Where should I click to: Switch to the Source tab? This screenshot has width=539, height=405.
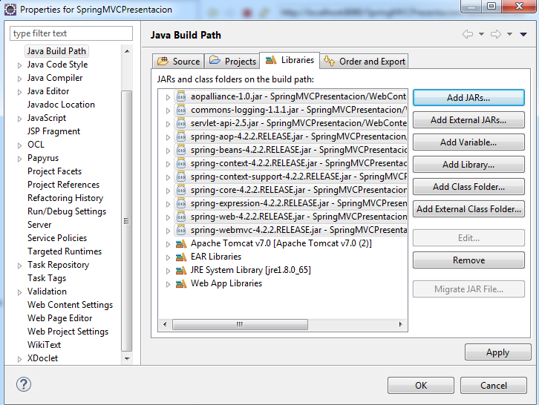178,62
